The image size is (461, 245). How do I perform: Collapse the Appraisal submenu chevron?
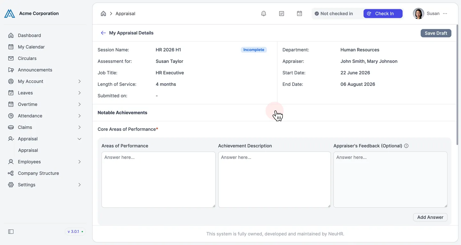(79, 139)
